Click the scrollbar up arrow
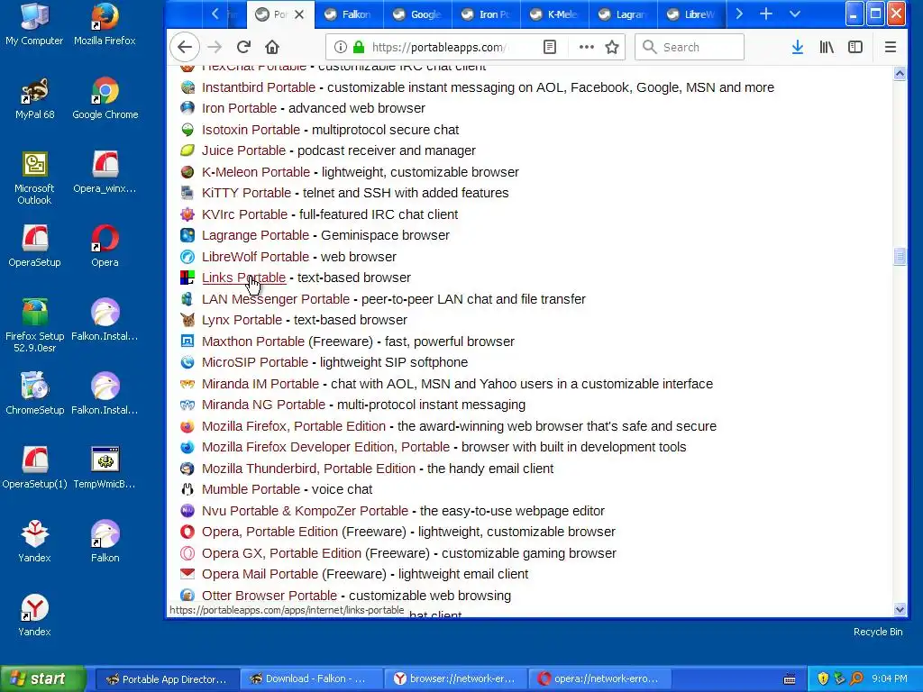This screenshot has width=923, height=692. click(x=900, y=74)
